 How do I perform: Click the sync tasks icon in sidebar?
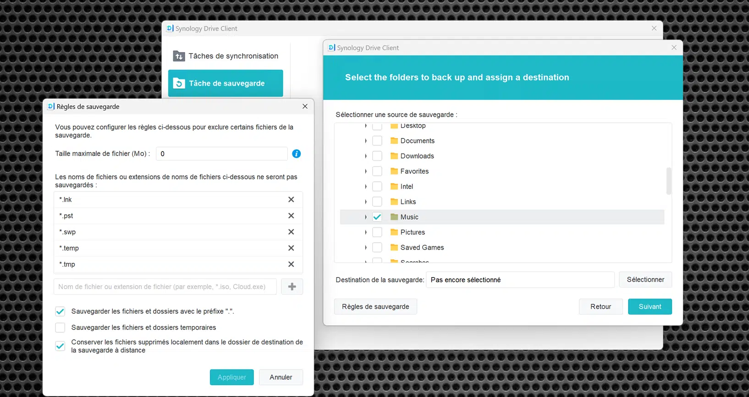[x=179, y=56]
